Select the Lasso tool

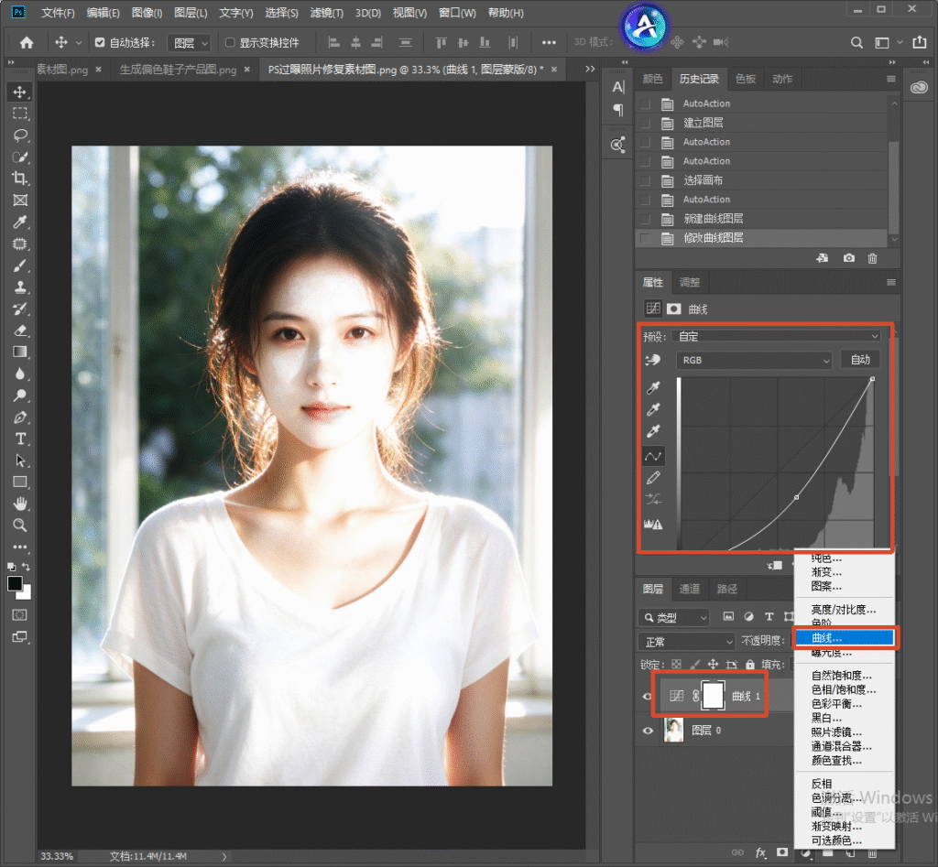click(20, 135)
